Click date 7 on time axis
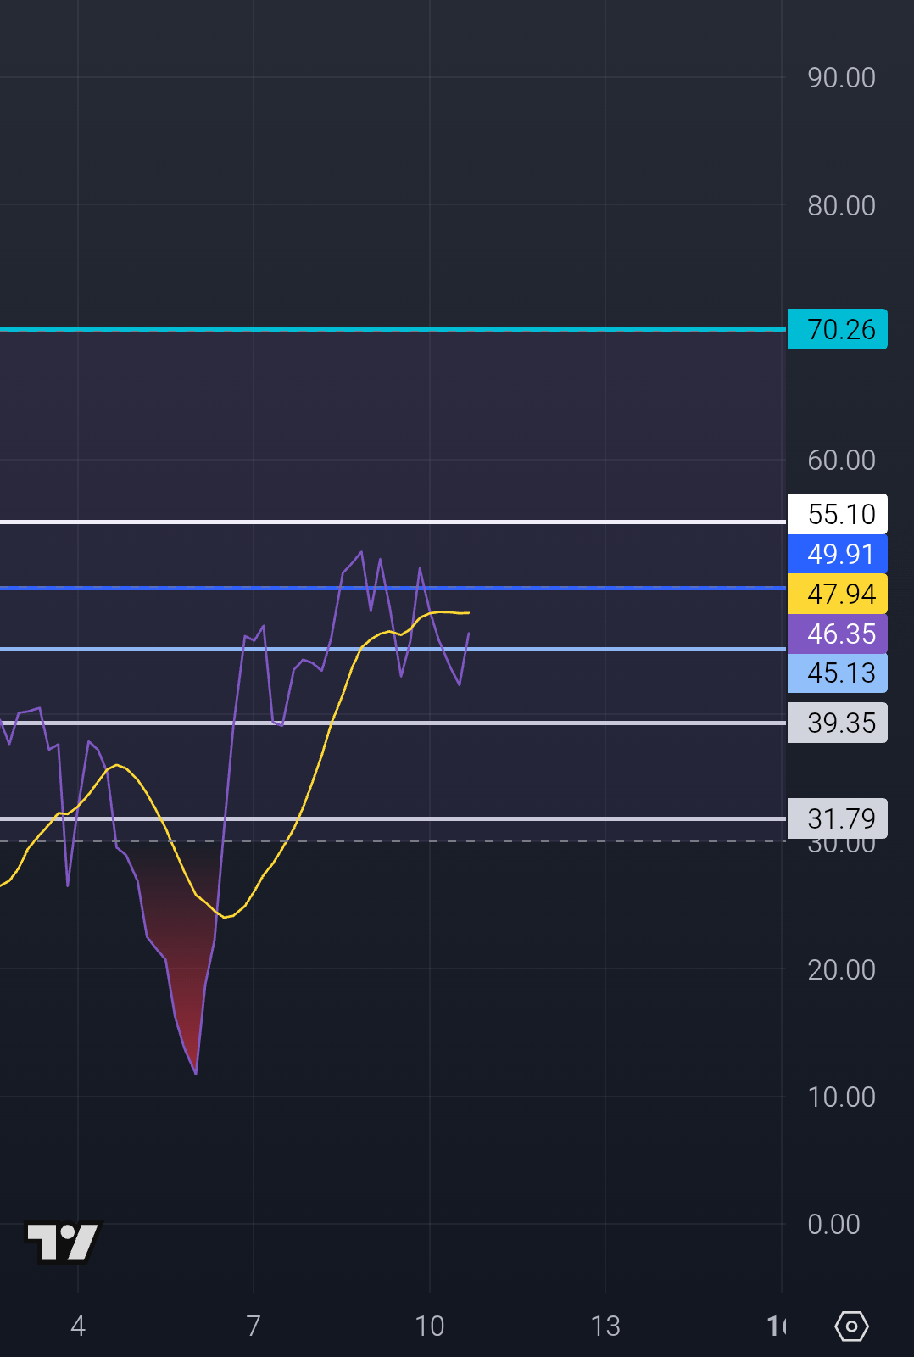This screenshot has height=1357, width=914. [x=254, y=1326]
